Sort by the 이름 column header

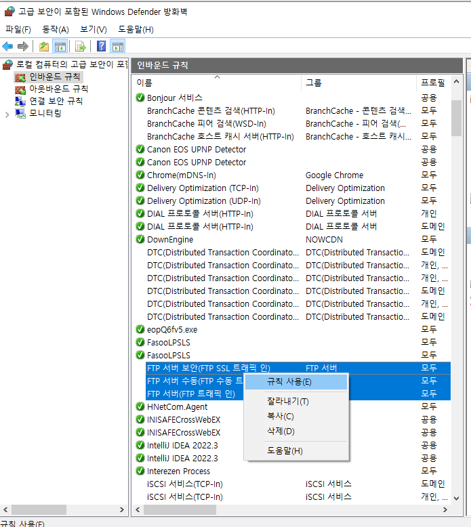coord(217,83)
